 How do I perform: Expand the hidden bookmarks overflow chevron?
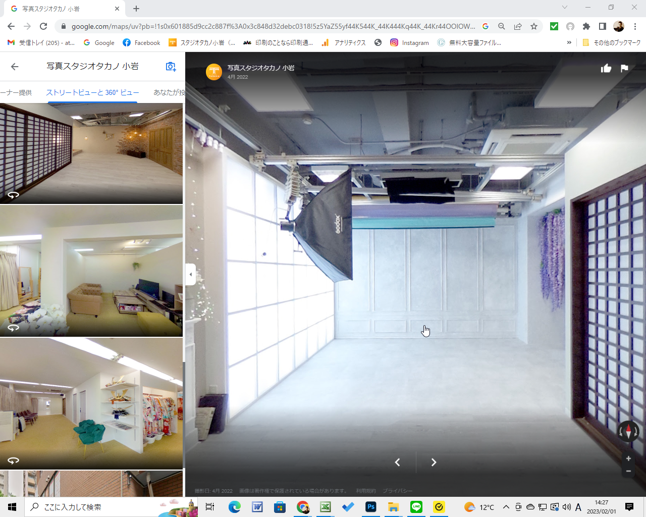(x=569, y=43)
